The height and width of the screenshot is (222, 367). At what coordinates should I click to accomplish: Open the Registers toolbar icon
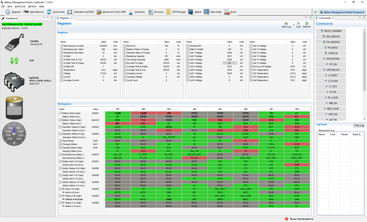click(x=8, y=12)
